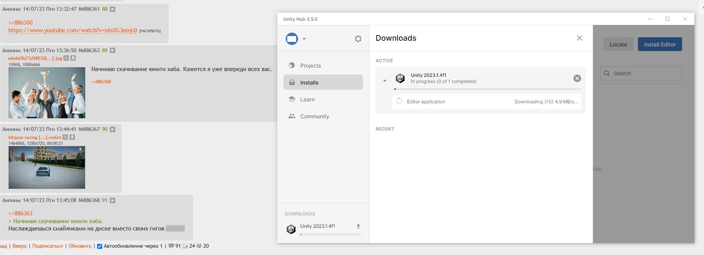Image resolution: width=704 pixels, height=255 pixels.
Task: Click post number №886368
Action: 89,200
